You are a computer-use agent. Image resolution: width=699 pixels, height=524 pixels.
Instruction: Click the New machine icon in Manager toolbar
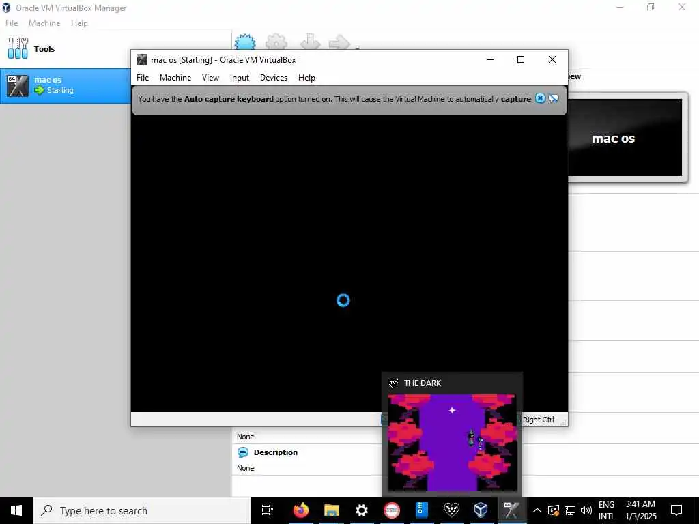click(x=245, y=42)
